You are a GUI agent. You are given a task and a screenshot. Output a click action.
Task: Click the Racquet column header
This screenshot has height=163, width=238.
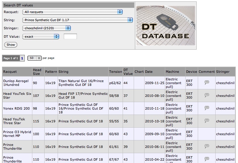[x=10, y=72]
